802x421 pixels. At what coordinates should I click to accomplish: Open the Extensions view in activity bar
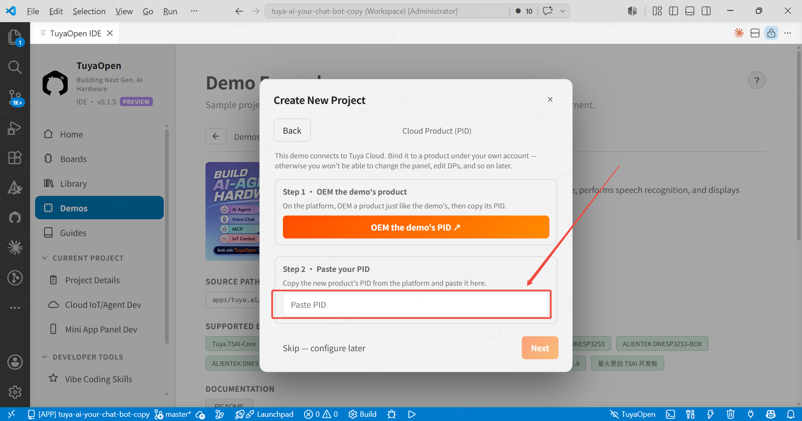15,157
